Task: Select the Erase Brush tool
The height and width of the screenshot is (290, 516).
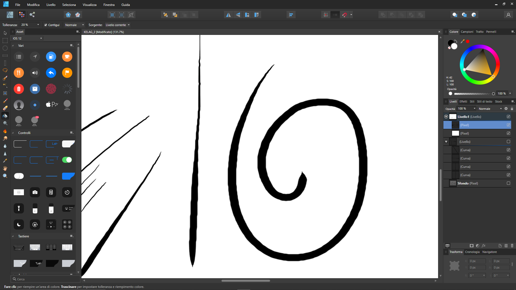Action: click(x=5, y=108)
